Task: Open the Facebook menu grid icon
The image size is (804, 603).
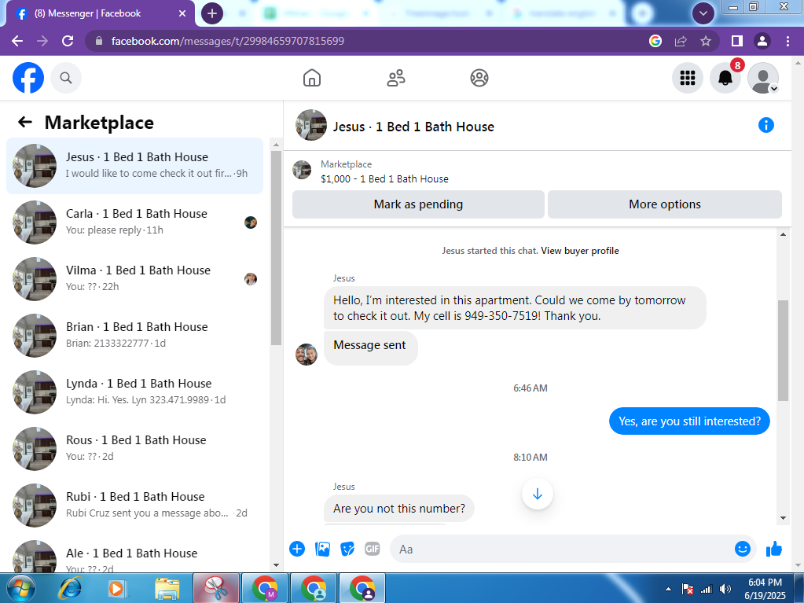Action: point(687,78)
